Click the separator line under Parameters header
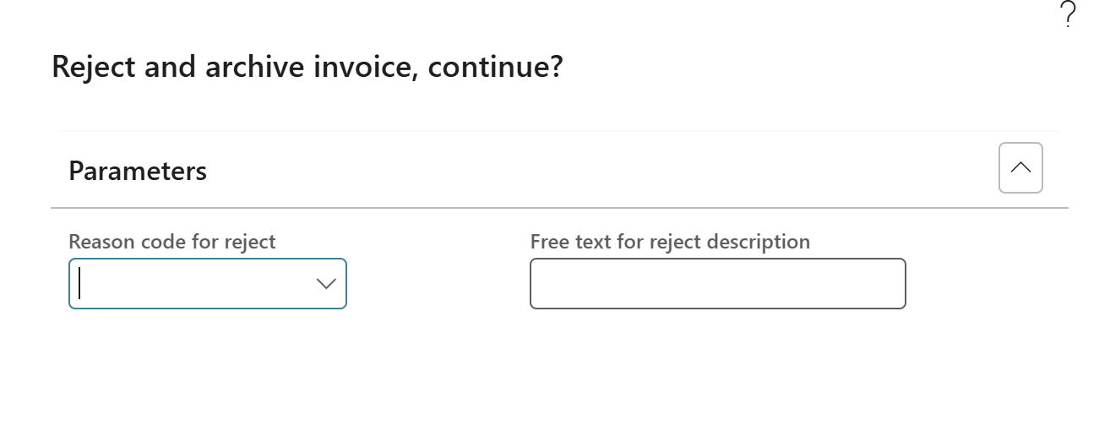 point(559,207)
